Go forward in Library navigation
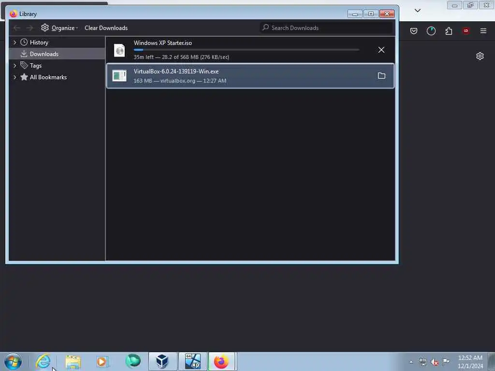 click(29, 28)
